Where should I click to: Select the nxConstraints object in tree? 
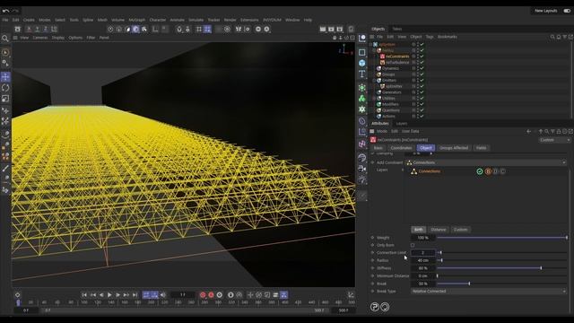(397, 57)
